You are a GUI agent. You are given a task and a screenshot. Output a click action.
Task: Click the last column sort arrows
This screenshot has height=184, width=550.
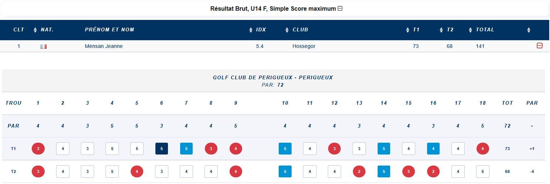click(529, 30)
